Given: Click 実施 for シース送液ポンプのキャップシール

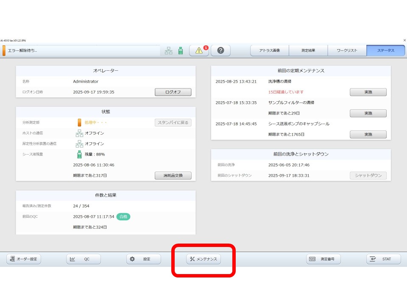Looking at the screenshot, I should pos(368,134).
